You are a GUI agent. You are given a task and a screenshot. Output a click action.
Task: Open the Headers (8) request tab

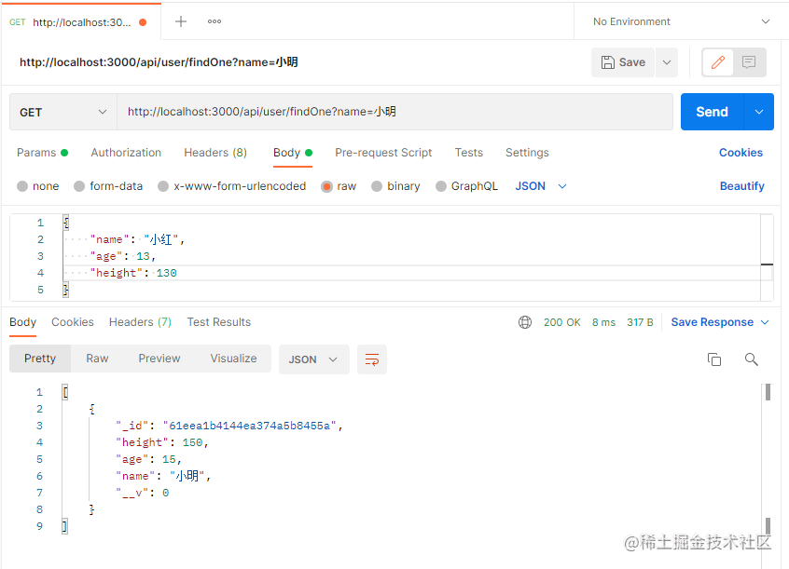point(215,153)
